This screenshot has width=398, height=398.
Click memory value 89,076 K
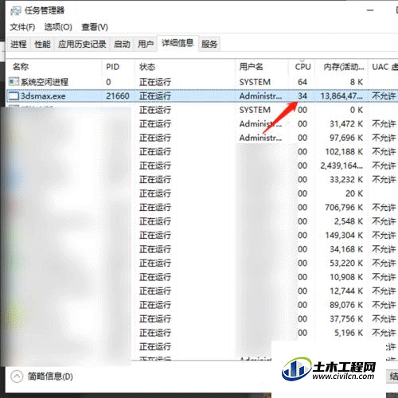(x=346, y=305)
